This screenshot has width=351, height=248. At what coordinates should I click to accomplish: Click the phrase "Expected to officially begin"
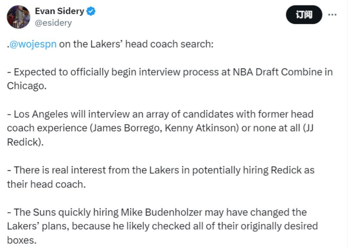point(73,72)
